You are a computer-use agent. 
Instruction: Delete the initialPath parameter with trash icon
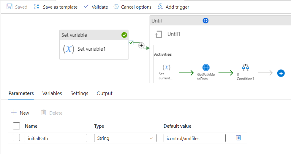238,138
